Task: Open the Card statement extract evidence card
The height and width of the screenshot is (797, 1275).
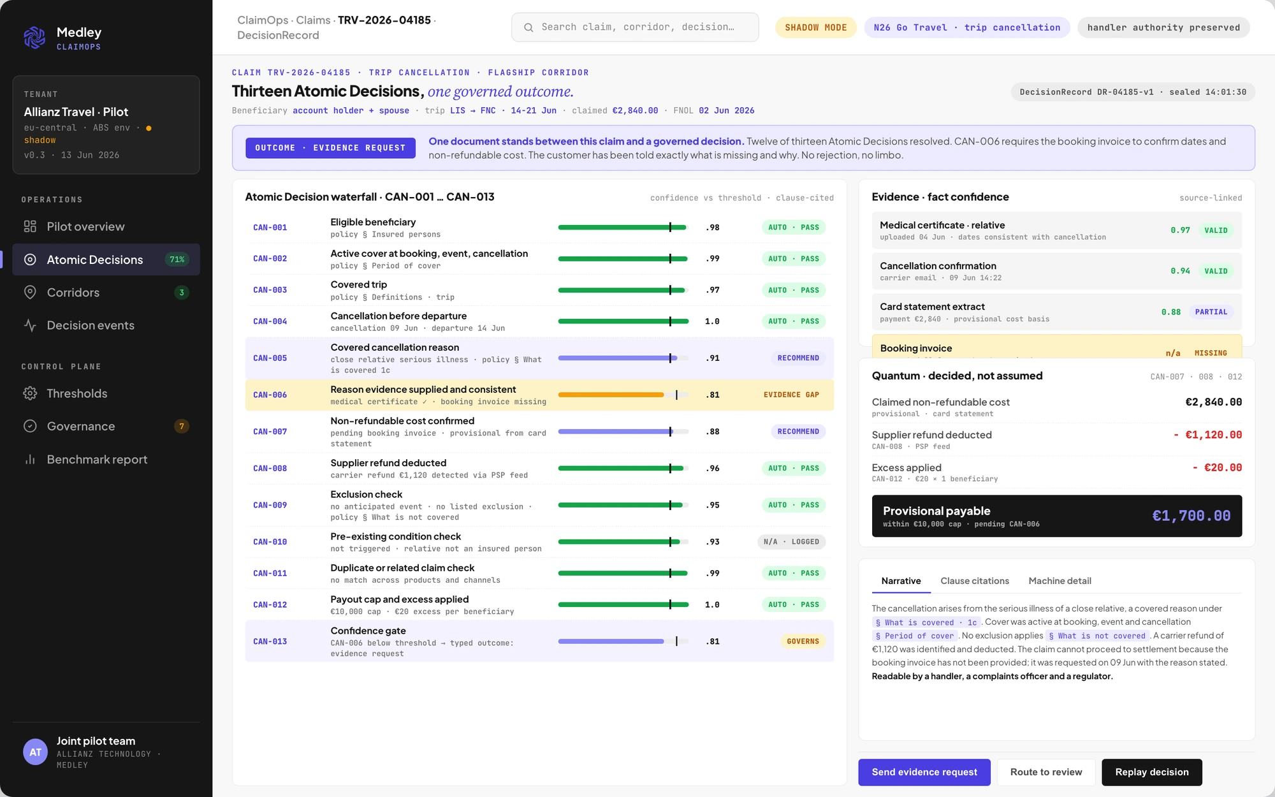Action: tap(1056, 312)
